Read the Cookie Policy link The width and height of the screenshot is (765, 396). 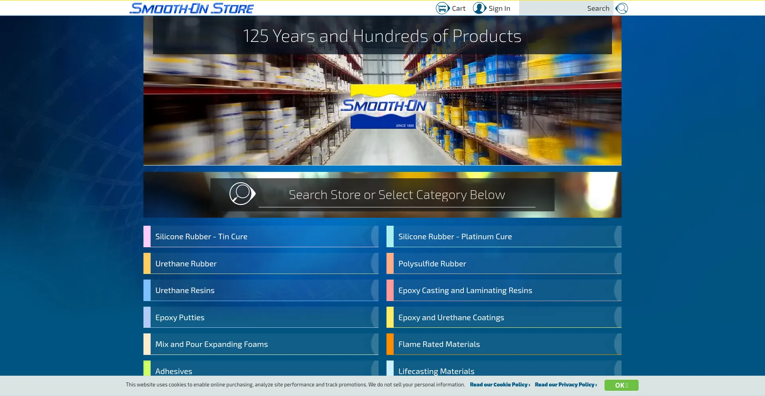pyautogui.click(x=500, y=385)
